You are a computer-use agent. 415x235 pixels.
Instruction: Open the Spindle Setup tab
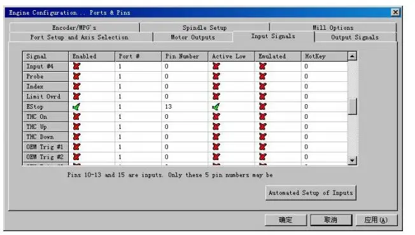point(204,28)
